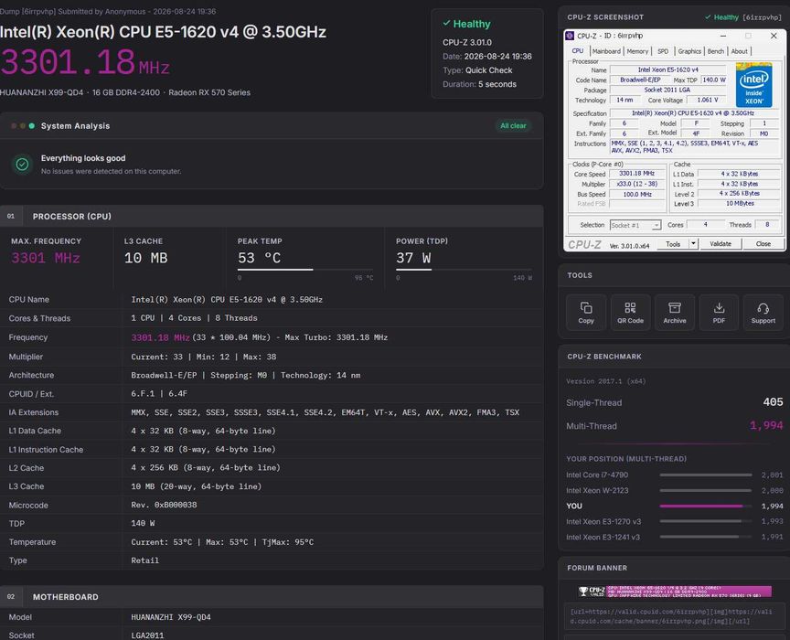
Task: Click the Motherboard Model value HUANANZHI X99-QD4
Action: pyautogui.click(x=171, y=617)
